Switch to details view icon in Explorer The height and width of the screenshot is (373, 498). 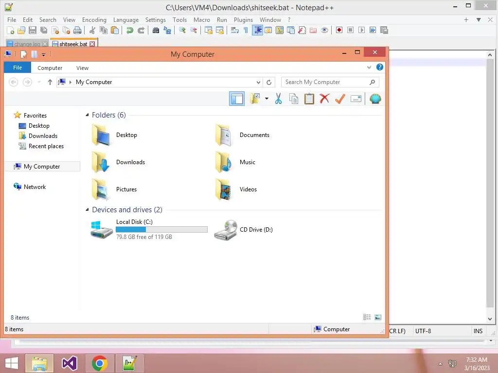tap(367, 317)
